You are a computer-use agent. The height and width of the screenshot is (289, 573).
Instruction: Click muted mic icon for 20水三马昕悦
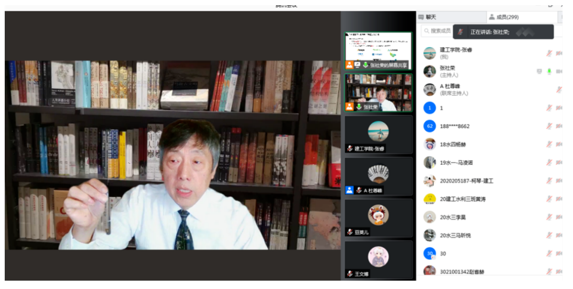click(549, 235)
